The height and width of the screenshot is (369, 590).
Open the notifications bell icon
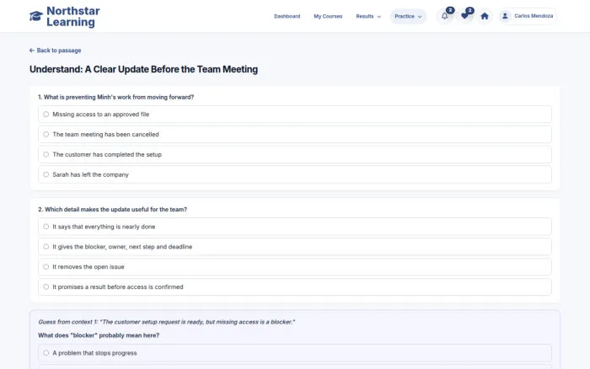click(445, 16)
